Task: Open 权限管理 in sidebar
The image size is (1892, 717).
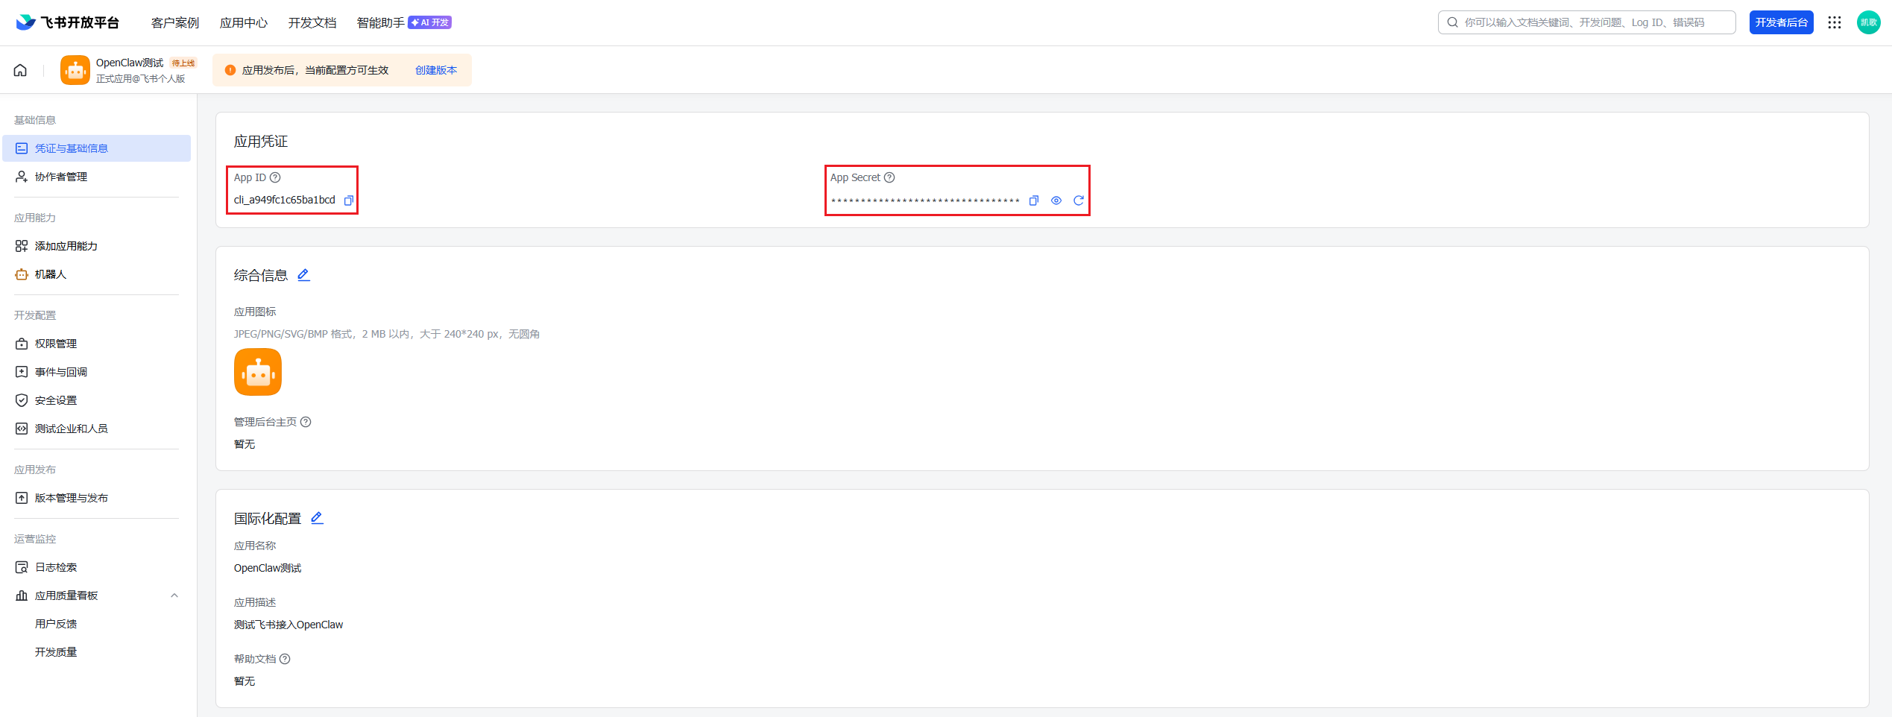Action: [x=56, y=344]
